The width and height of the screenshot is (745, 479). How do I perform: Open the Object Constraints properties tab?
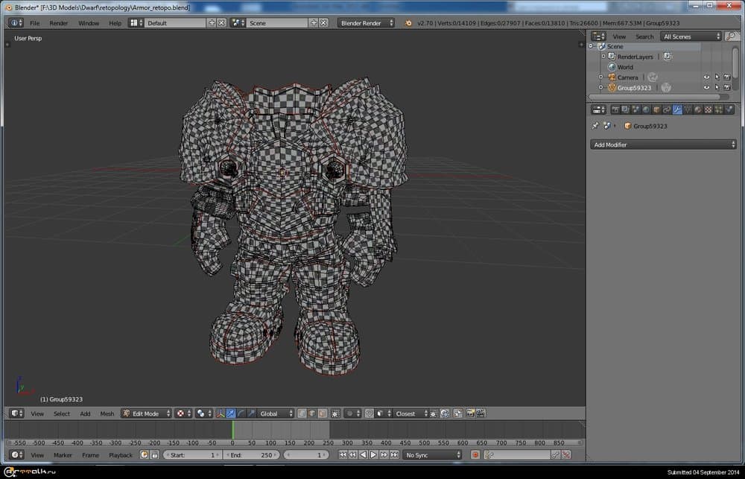click(667, 110)
